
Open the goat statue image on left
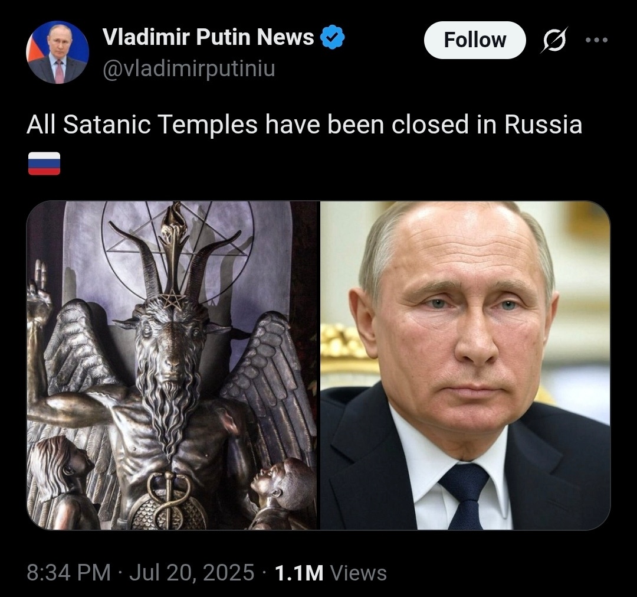click(x=172, y=365)
